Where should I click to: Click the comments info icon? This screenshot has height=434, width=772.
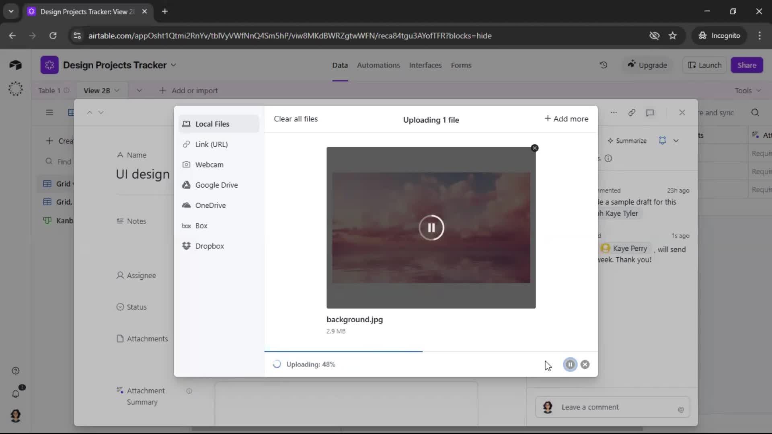pyautogui.click(x=608, y=158)
